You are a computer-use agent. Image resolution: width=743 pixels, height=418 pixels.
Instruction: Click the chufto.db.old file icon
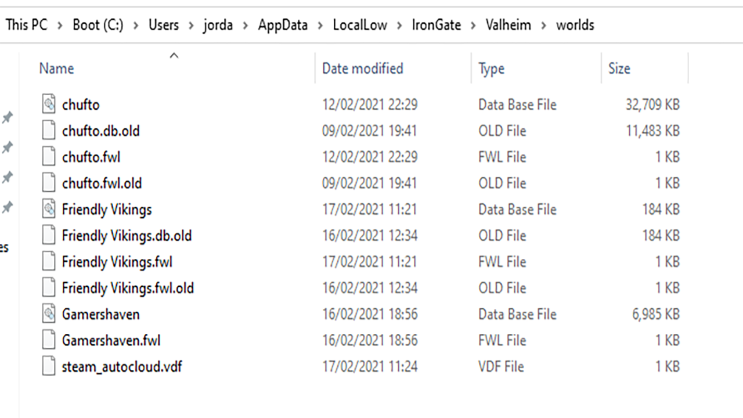pyautogui.click(x=49, y=131)
